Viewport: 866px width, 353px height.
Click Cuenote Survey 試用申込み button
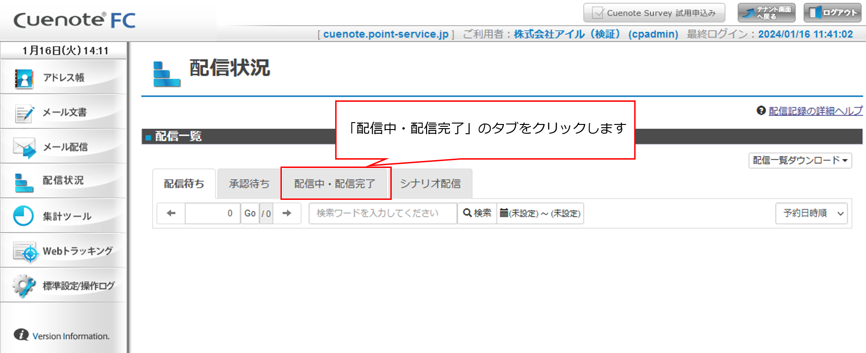[x=655, y=13]
